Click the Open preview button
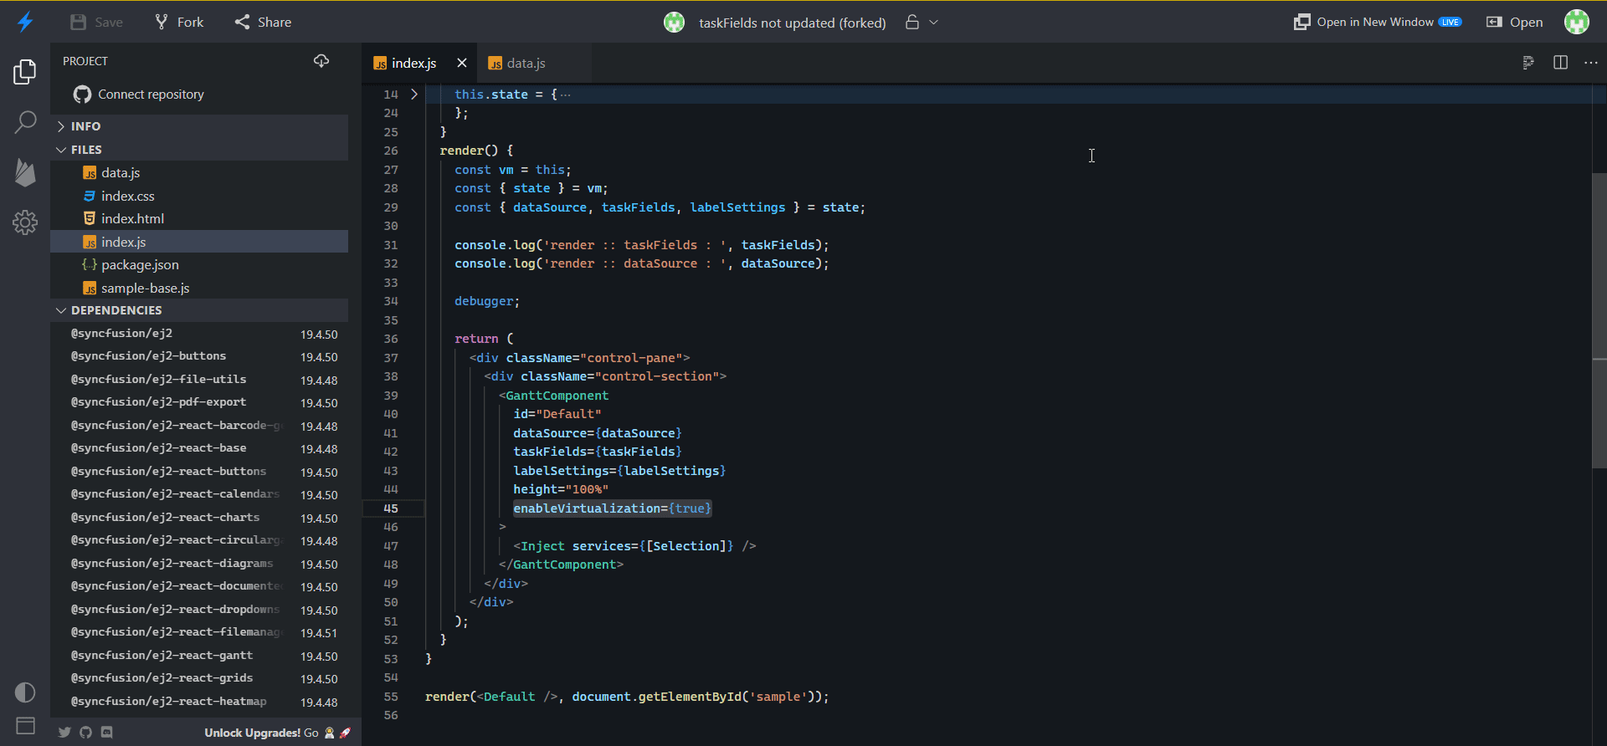This screenshot has width=1607, height=746. (1515, 23)
